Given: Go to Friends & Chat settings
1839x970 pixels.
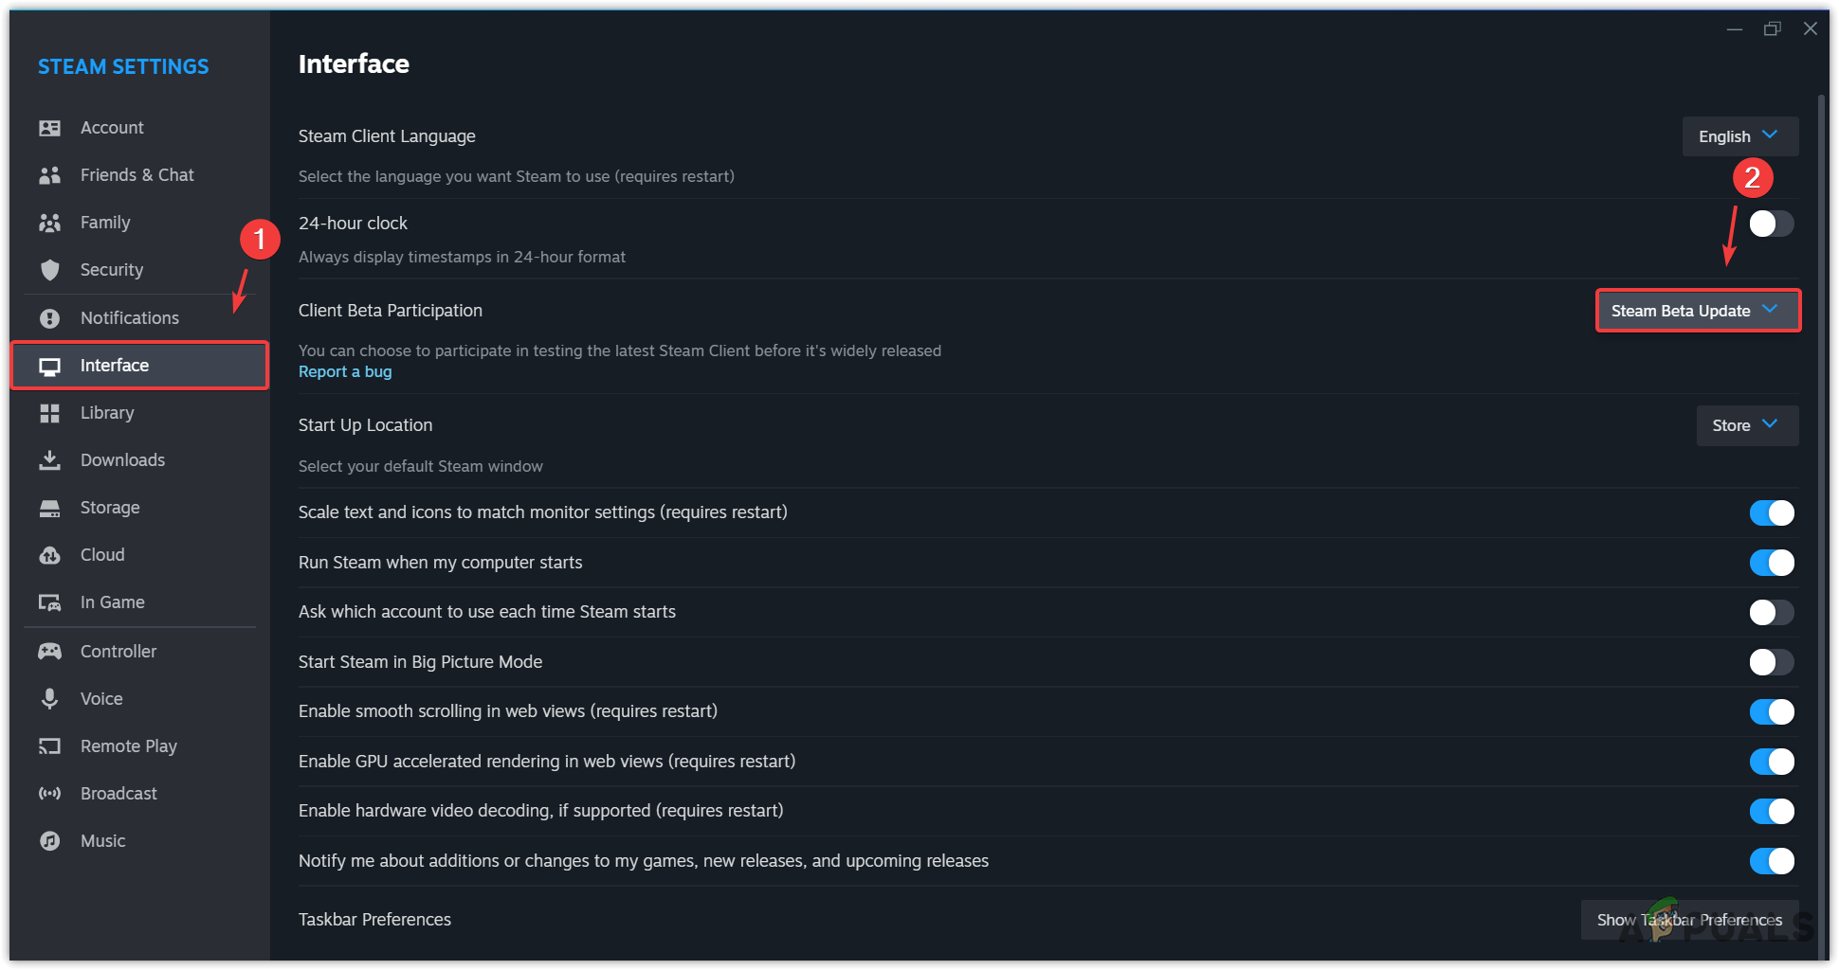Looking at the screenshot, I should coord(137,175).
